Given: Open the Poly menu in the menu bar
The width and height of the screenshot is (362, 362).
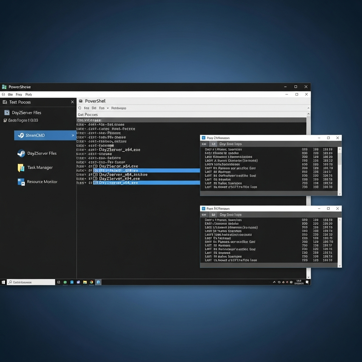Looking at the screenshot, I should [x=29, y=94].
